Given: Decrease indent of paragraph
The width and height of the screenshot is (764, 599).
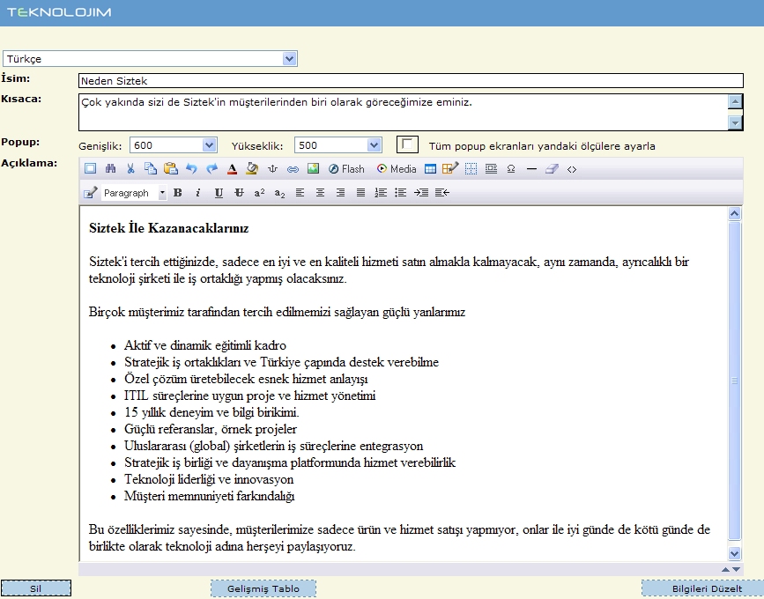Looking at the screenshot, I should point(442,193).
